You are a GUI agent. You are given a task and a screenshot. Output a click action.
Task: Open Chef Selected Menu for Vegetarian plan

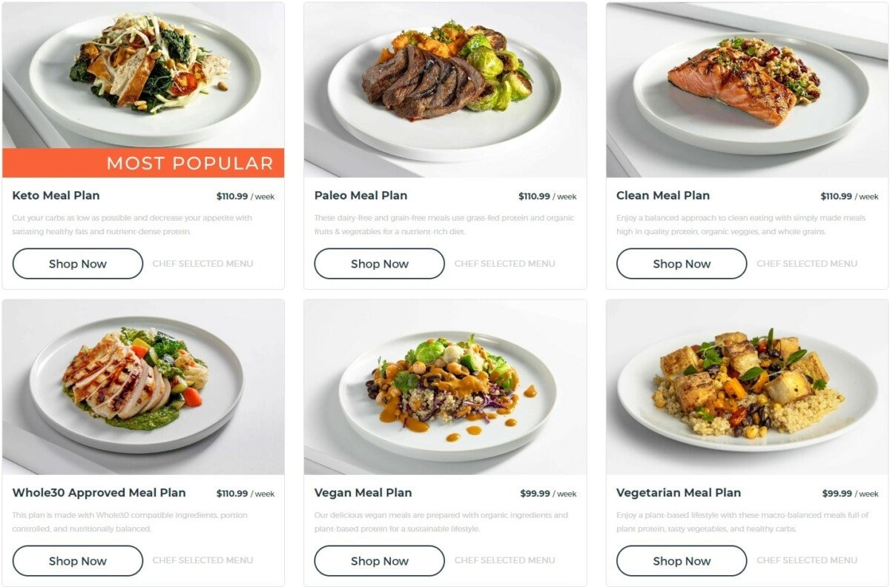point(807,560)
